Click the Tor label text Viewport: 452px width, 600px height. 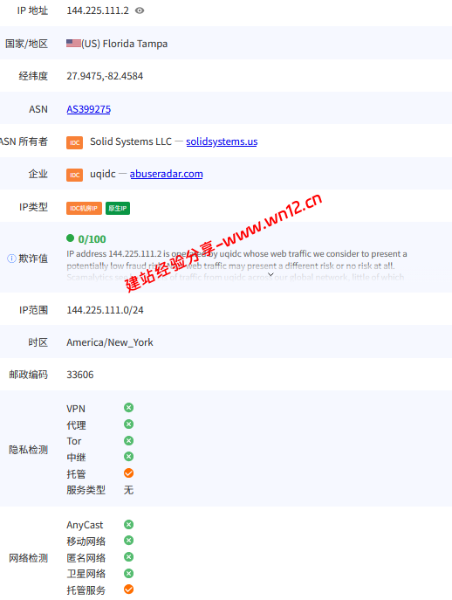[x=74, y=441]
